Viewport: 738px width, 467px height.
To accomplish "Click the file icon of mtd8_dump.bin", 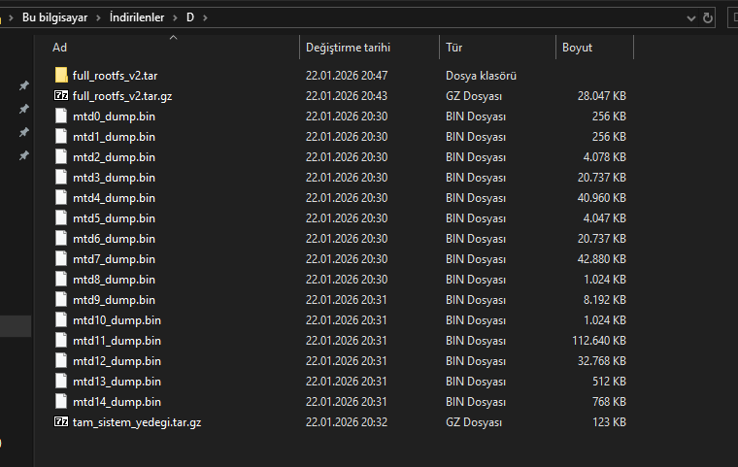I will coord(61,280).
